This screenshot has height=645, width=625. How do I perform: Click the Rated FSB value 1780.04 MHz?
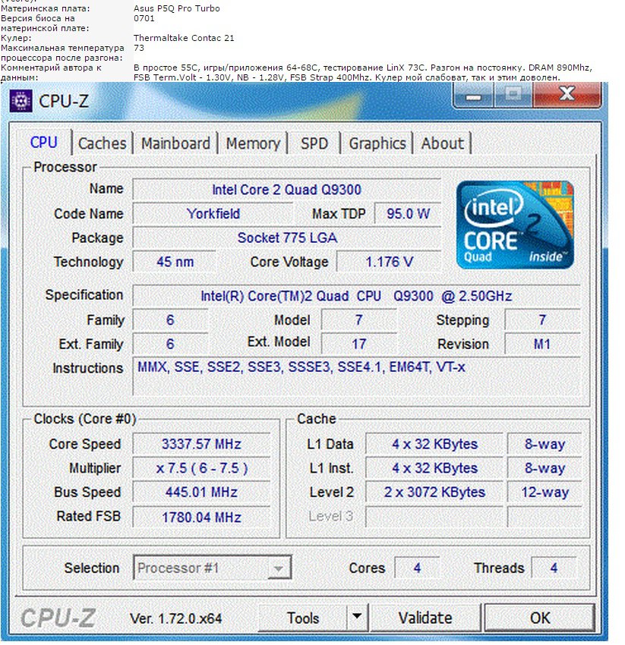coord(201,517)
